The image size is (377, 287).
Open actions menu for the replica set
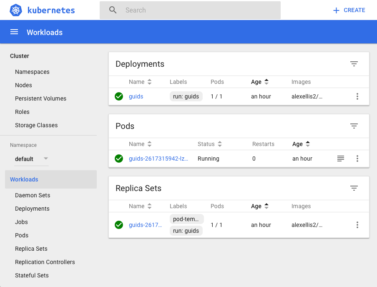(x=357, y=225)
